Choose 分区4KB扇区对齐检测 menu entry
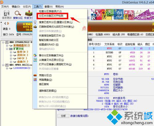The height and width of the screenshot is (126, 154). coord(51,16)
